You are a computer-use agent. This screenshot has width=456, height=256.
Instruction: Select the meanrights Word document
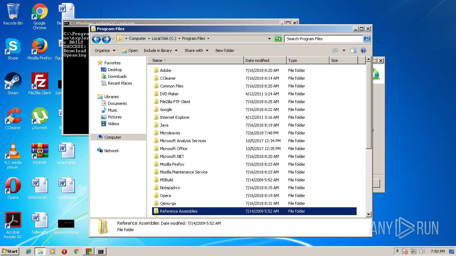(x=66, y=154)
